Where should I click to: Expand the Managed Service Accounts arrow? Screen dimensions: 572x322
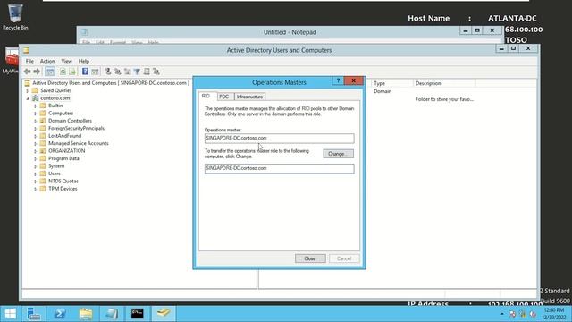click(x=36, y=143)
